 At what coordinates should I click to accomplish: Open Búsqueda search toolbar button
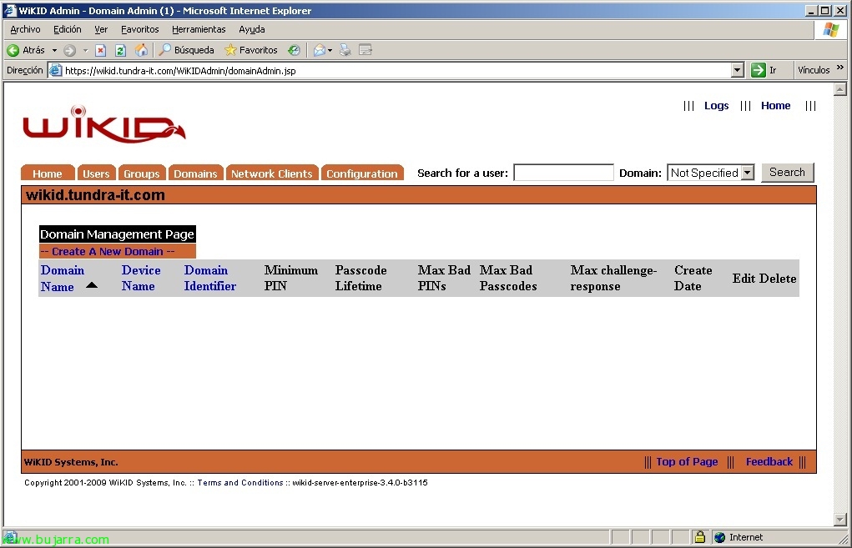pyautogui.click(x=186, y=50)
